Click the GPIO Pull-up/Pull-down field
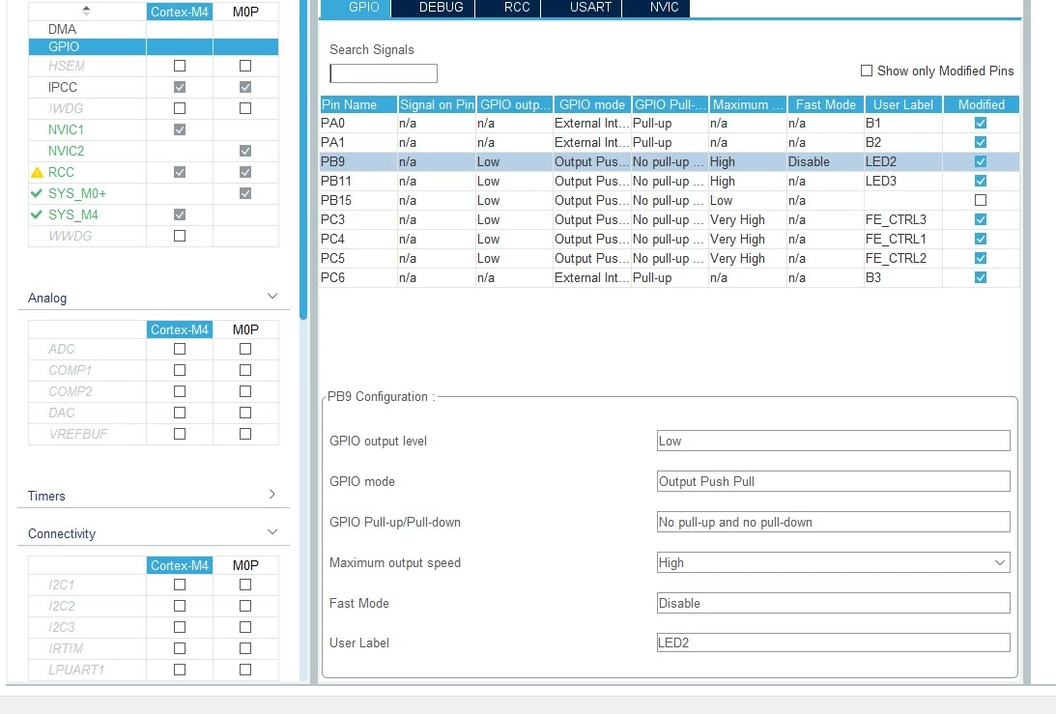Image resolution: width=1056 pixels, height=714 pixels. click(x=833, y=522)
